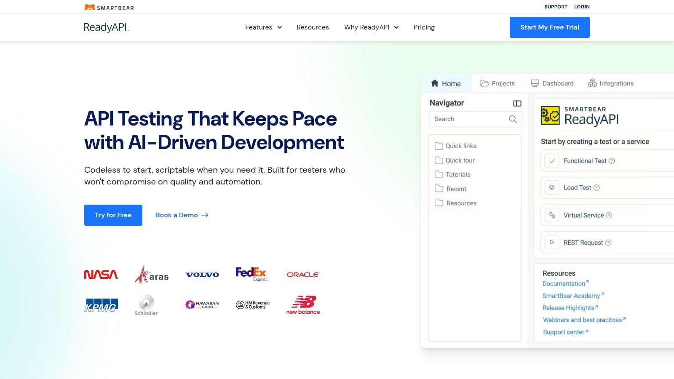Select the Virtual Service label
Screen dimensions: 674x379
coord(583,215)
